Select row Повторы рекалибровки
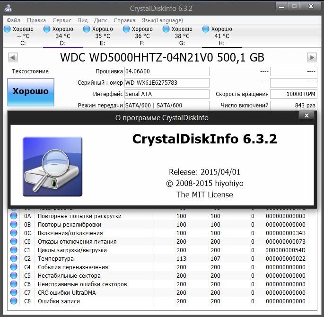 pos(158,224)
